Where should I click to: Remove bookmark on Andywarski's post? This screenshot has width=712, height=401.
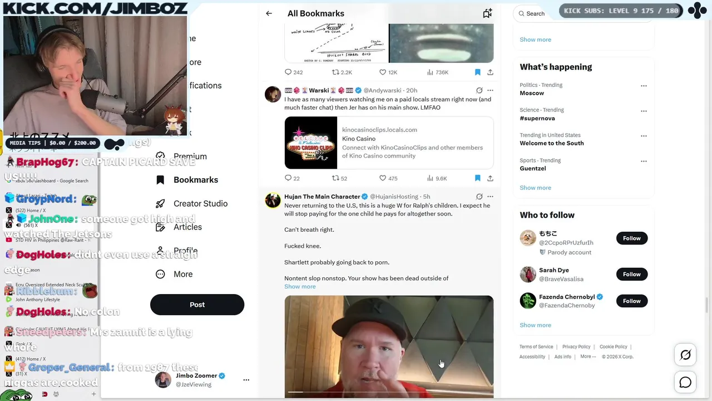[x=477, y=178]
